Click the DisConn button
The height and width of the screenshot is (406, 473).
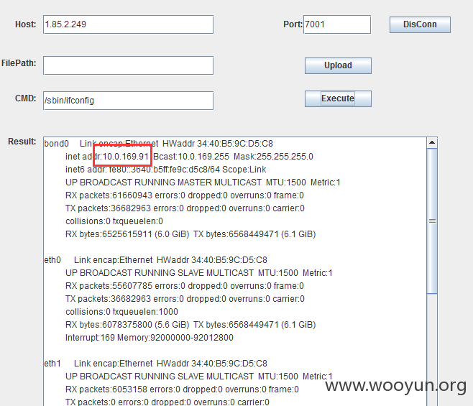pos(420,24)
